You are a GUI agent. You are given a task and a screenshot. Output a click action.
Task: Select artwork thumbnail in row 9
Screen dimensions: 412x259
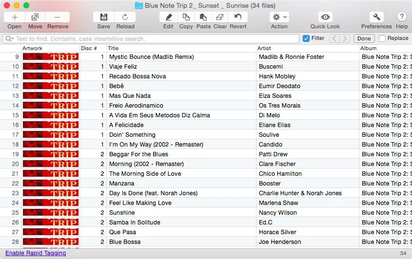51,57
